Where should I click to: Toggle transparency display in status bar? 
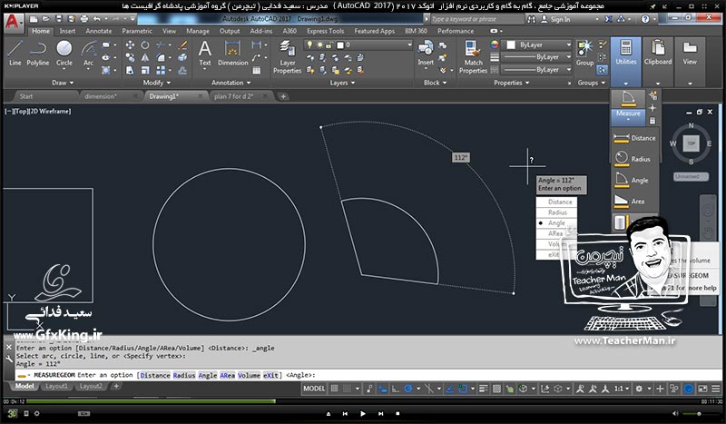(x=496, y=389)
